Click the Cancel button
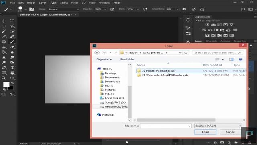This screenshot has width=257, height=145. click(x=231, y=132)
